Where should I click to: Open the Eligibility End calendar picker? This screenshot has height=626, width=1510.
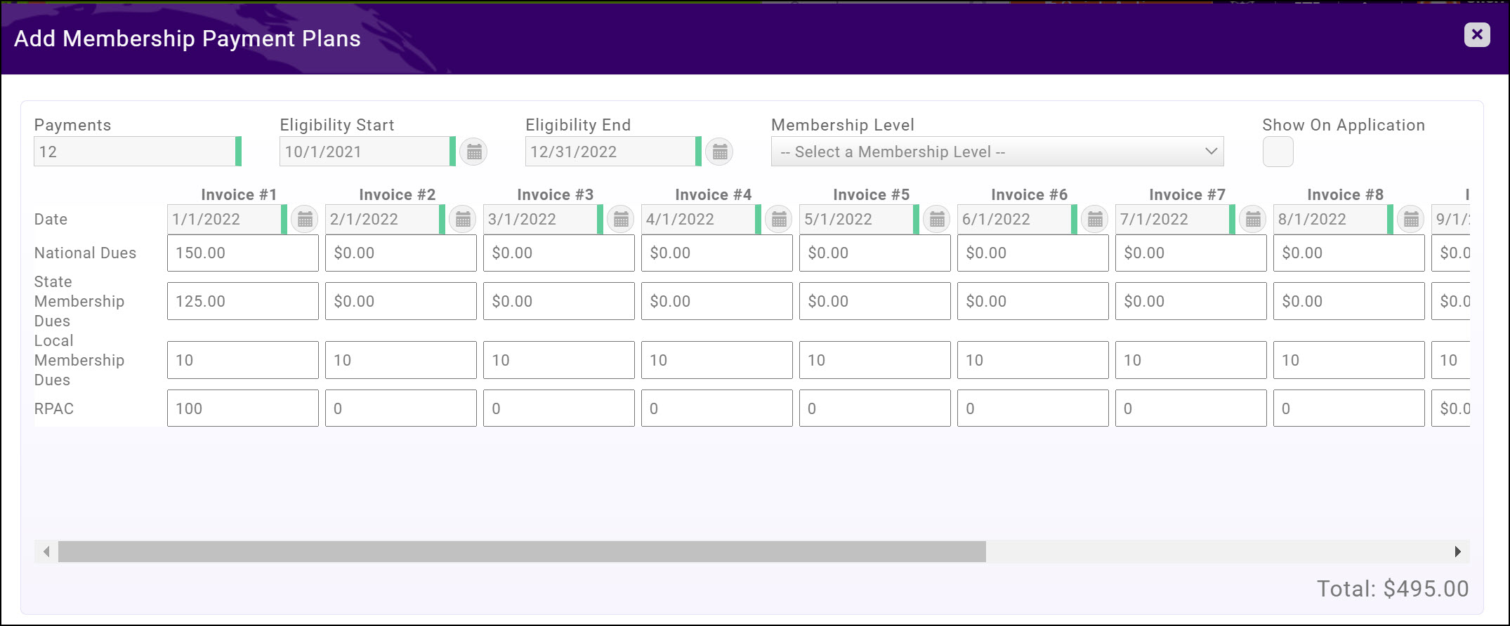719,152
